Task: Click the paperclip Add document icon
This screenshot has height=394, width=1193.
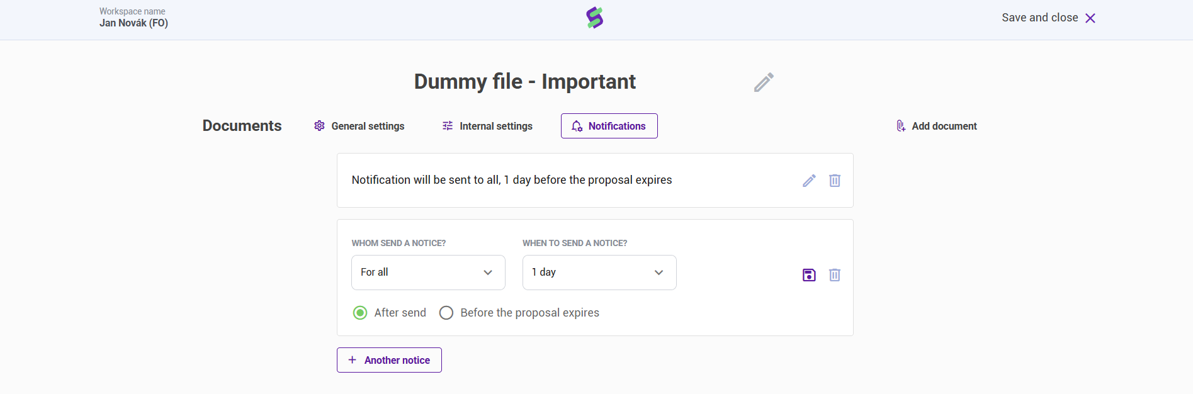Action: click(x=901, y=126)
